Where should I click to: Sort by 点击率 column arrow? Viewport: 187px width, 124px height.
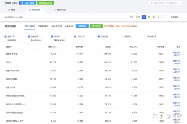click(x=112, y=47)
